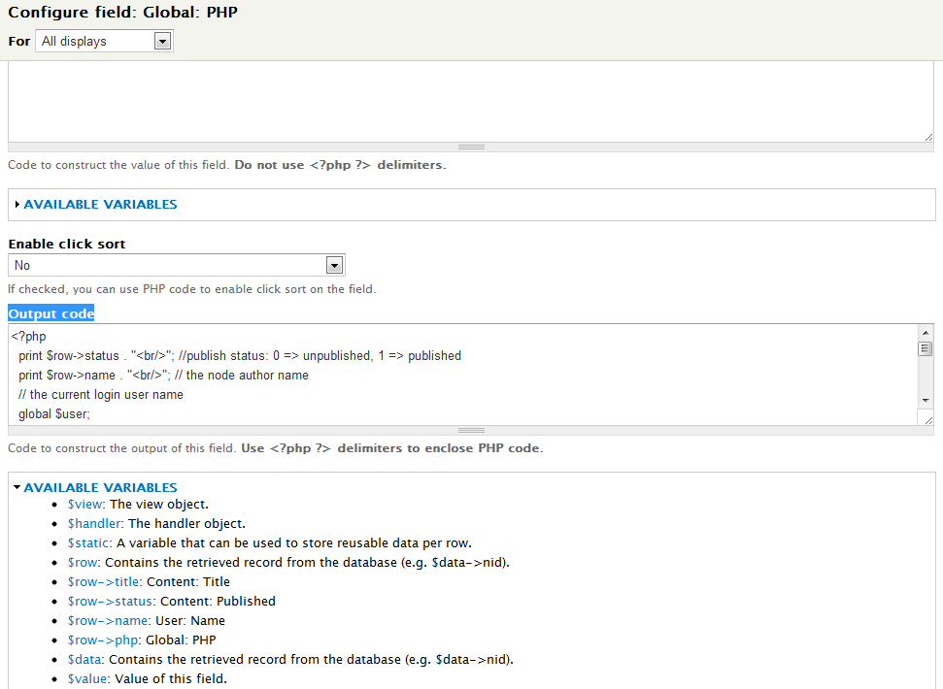
Task: Click the scrollbar thumb in Output code textarea
Action: pos(926,349)
